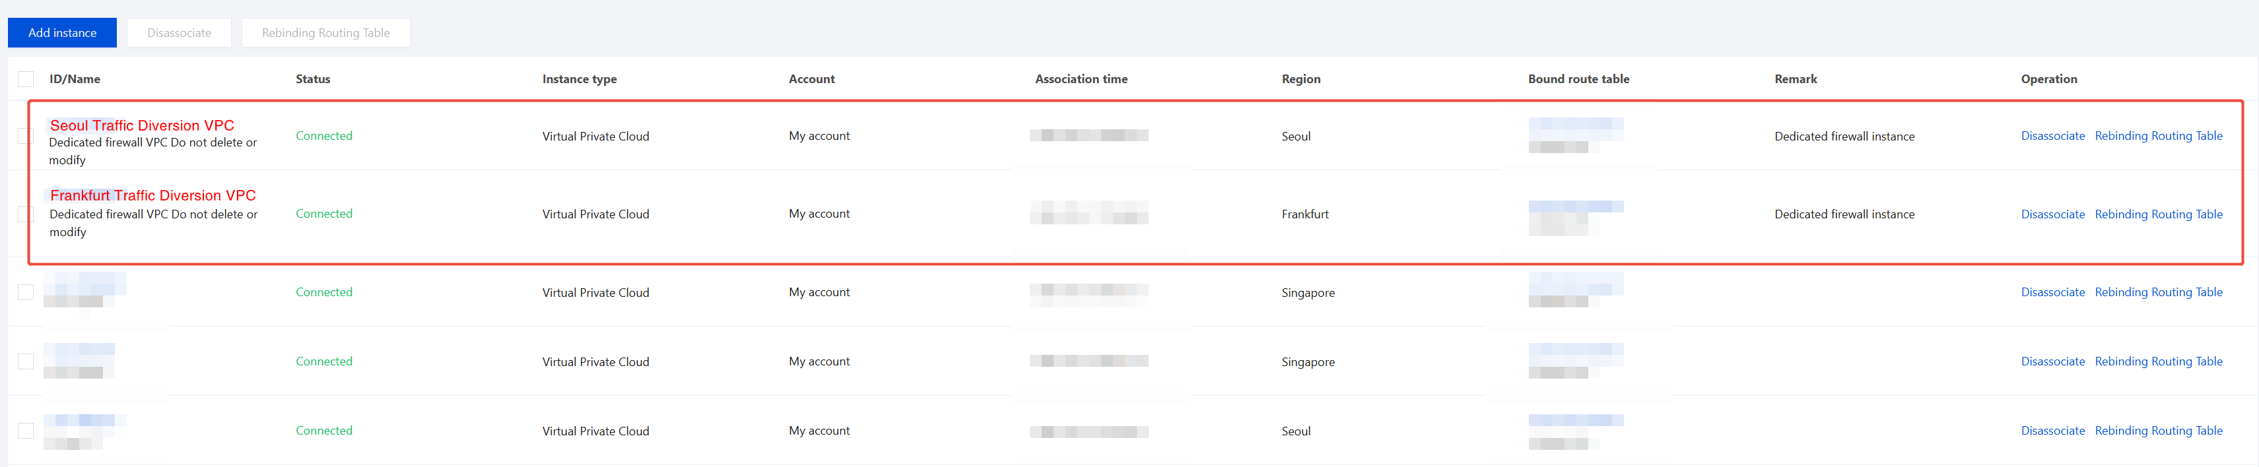
Task: Click the Add instance button
Action: point(62,32)
